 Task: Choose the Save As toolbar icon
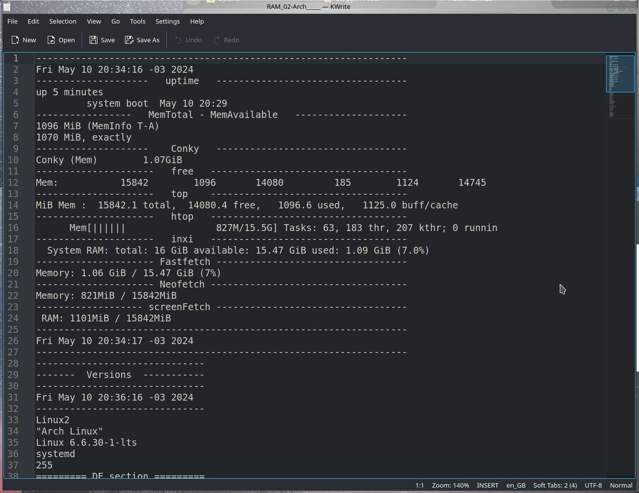tap(129, 40)
